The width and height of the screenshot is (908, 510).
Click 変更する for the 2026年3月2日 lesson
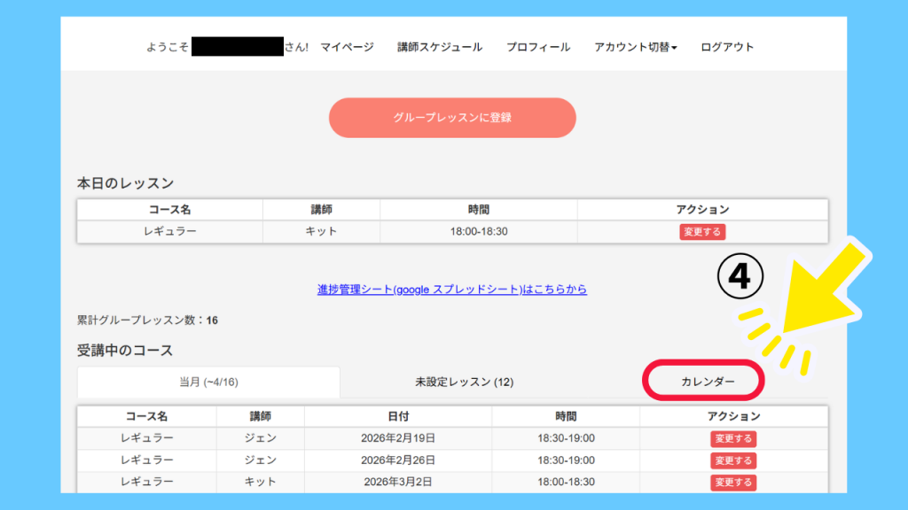[732, 483]
